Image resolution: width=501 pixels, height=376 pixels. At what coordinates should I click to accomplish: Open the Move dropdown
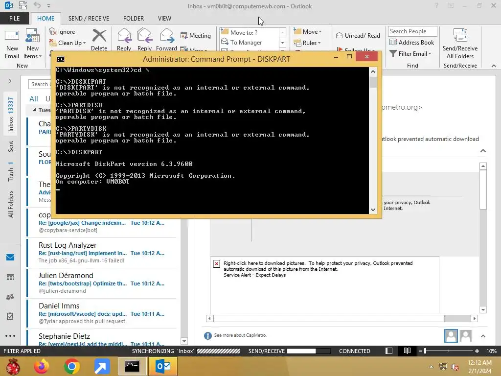pyautogui.click(x=307, y=32)
